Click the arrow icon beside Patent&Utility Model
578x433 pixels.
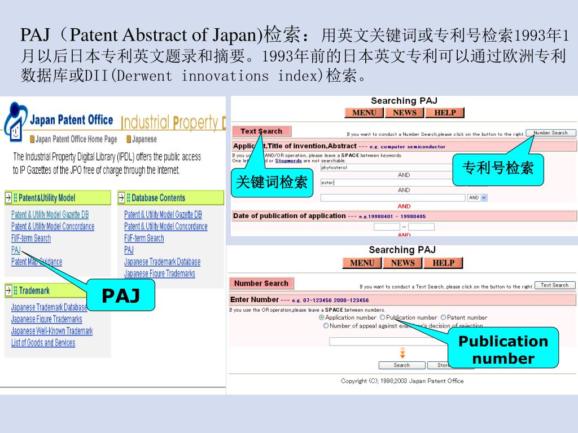click(8, 198)
